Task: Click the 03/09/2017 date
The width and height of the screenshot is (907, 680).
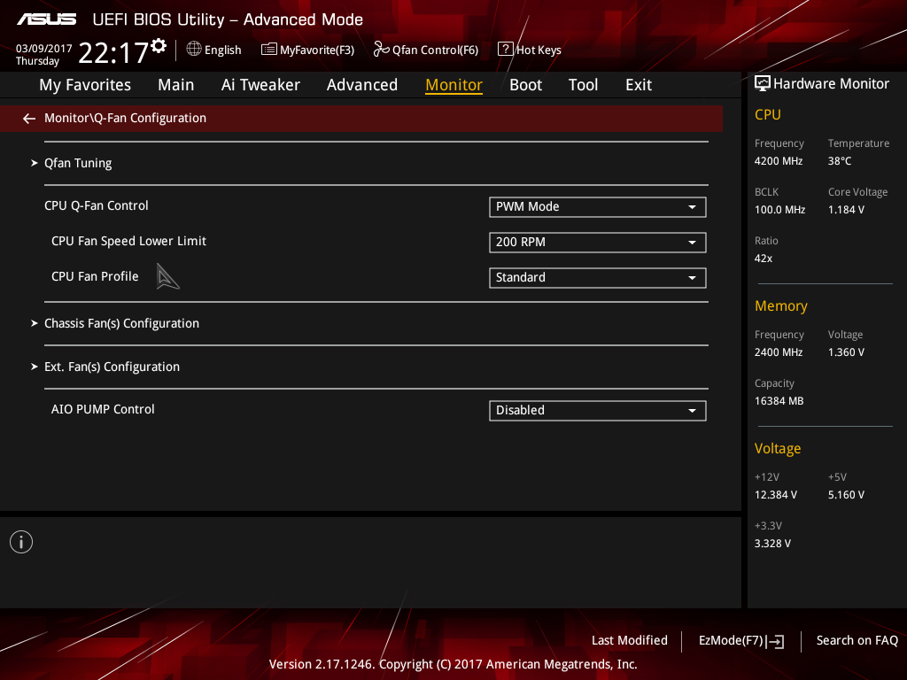Action: click(x=44, y=49)
